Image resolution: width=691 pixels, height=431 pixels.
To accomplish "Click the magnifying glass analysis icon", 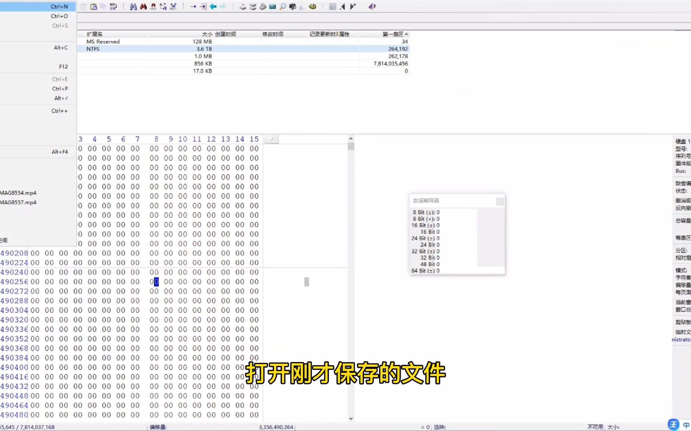I will [283, 6].
